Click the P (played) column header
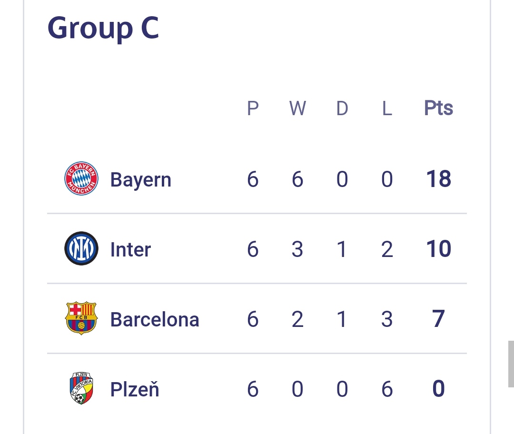The width and height of the screenshot is (514, 434). 253,108
